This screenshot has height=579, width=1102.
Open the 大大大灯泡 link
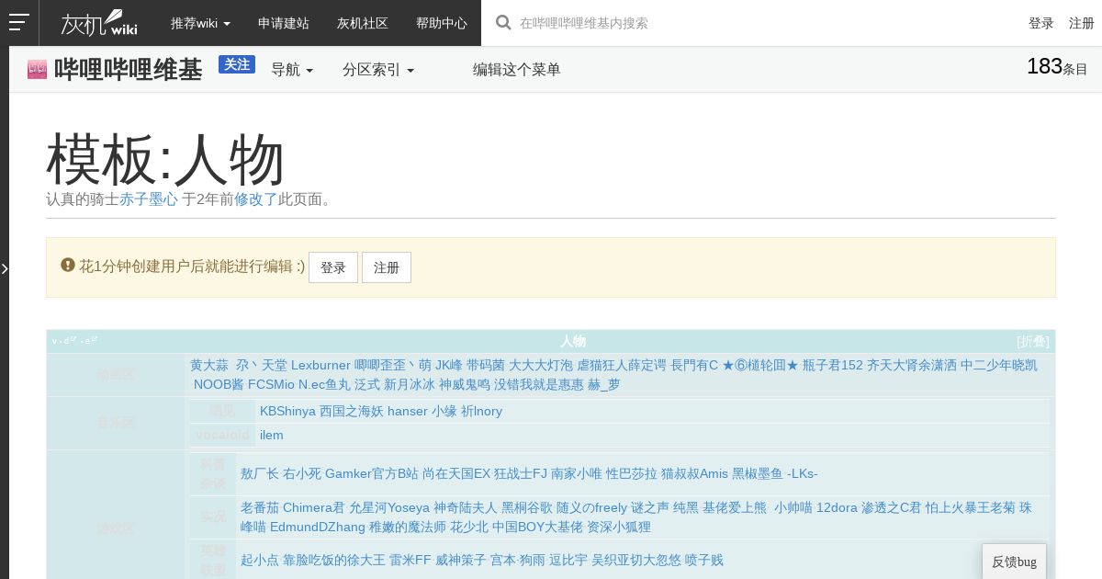(x=541, y=365)
